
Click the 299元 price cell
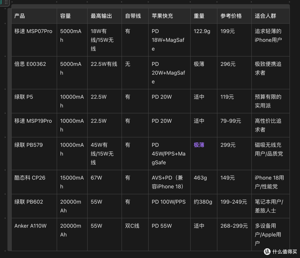click(x=234, y=154)
